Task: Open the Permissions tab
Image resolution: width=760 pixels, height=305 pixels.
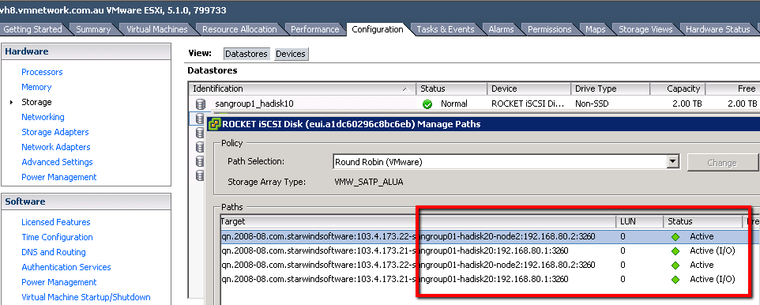Action: pyautogui.click(x=550, y=29)
